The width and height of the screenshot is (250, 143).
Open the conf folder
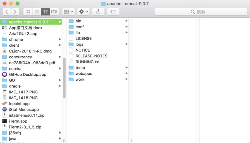(x=97, y=27)
